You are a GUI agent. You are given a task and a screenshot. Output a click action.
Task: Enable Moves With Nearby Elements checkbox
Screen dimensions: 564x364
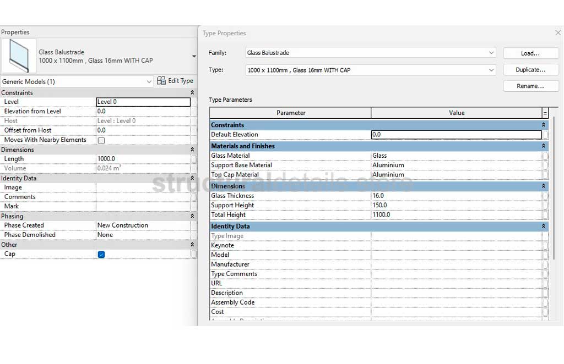(x=101, y=140)
